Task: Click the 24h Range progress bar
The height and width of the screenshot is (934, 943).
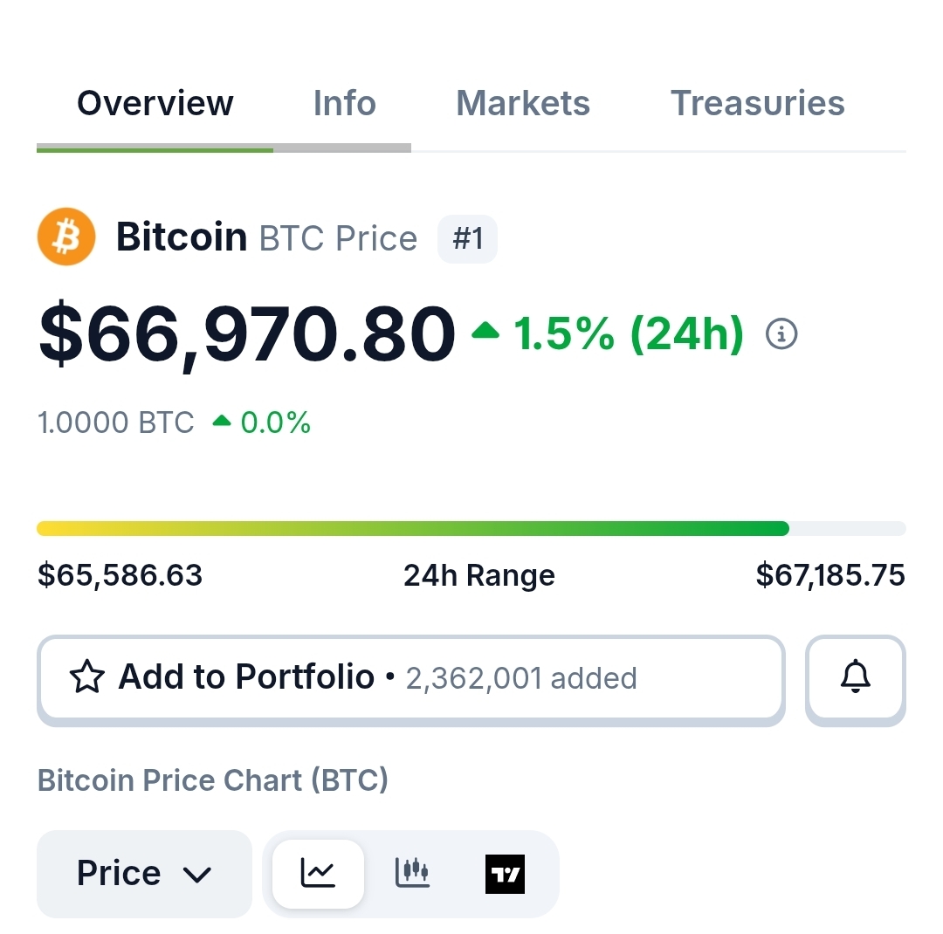Action: point(471,528)
